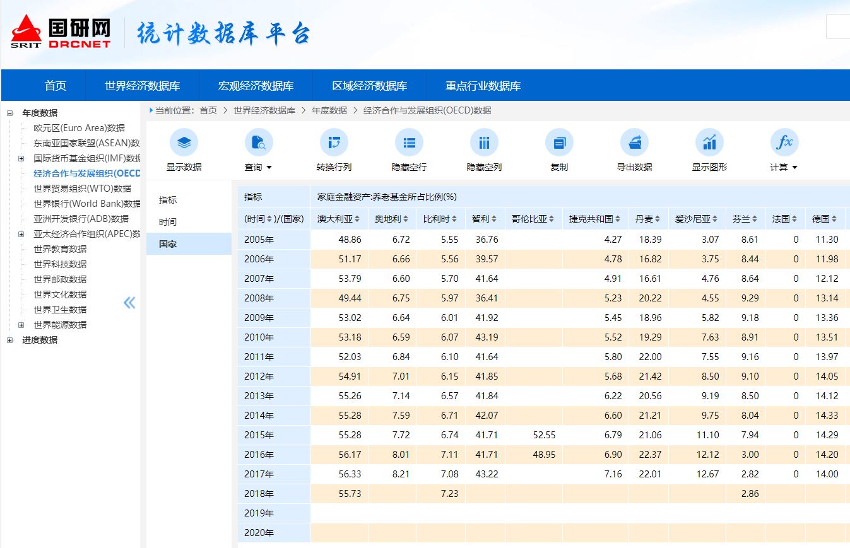This screenshot has width=850, height=548.
Task: Click the fx 计算 (Calculate) icon
Action: (x=784, y=150)
